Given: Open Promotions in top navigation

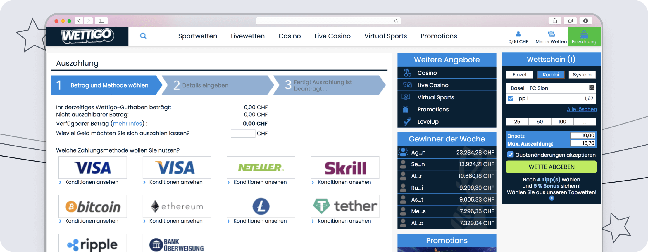Looking at the screenshot, I should [x=439, y=36].
